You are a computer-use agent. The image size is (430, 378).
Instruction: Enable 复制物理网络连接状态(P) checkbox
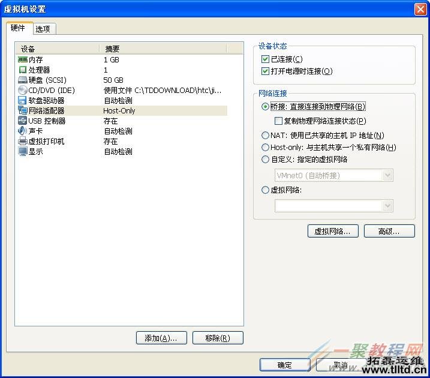pyautogui.click(x=278, y=121)
